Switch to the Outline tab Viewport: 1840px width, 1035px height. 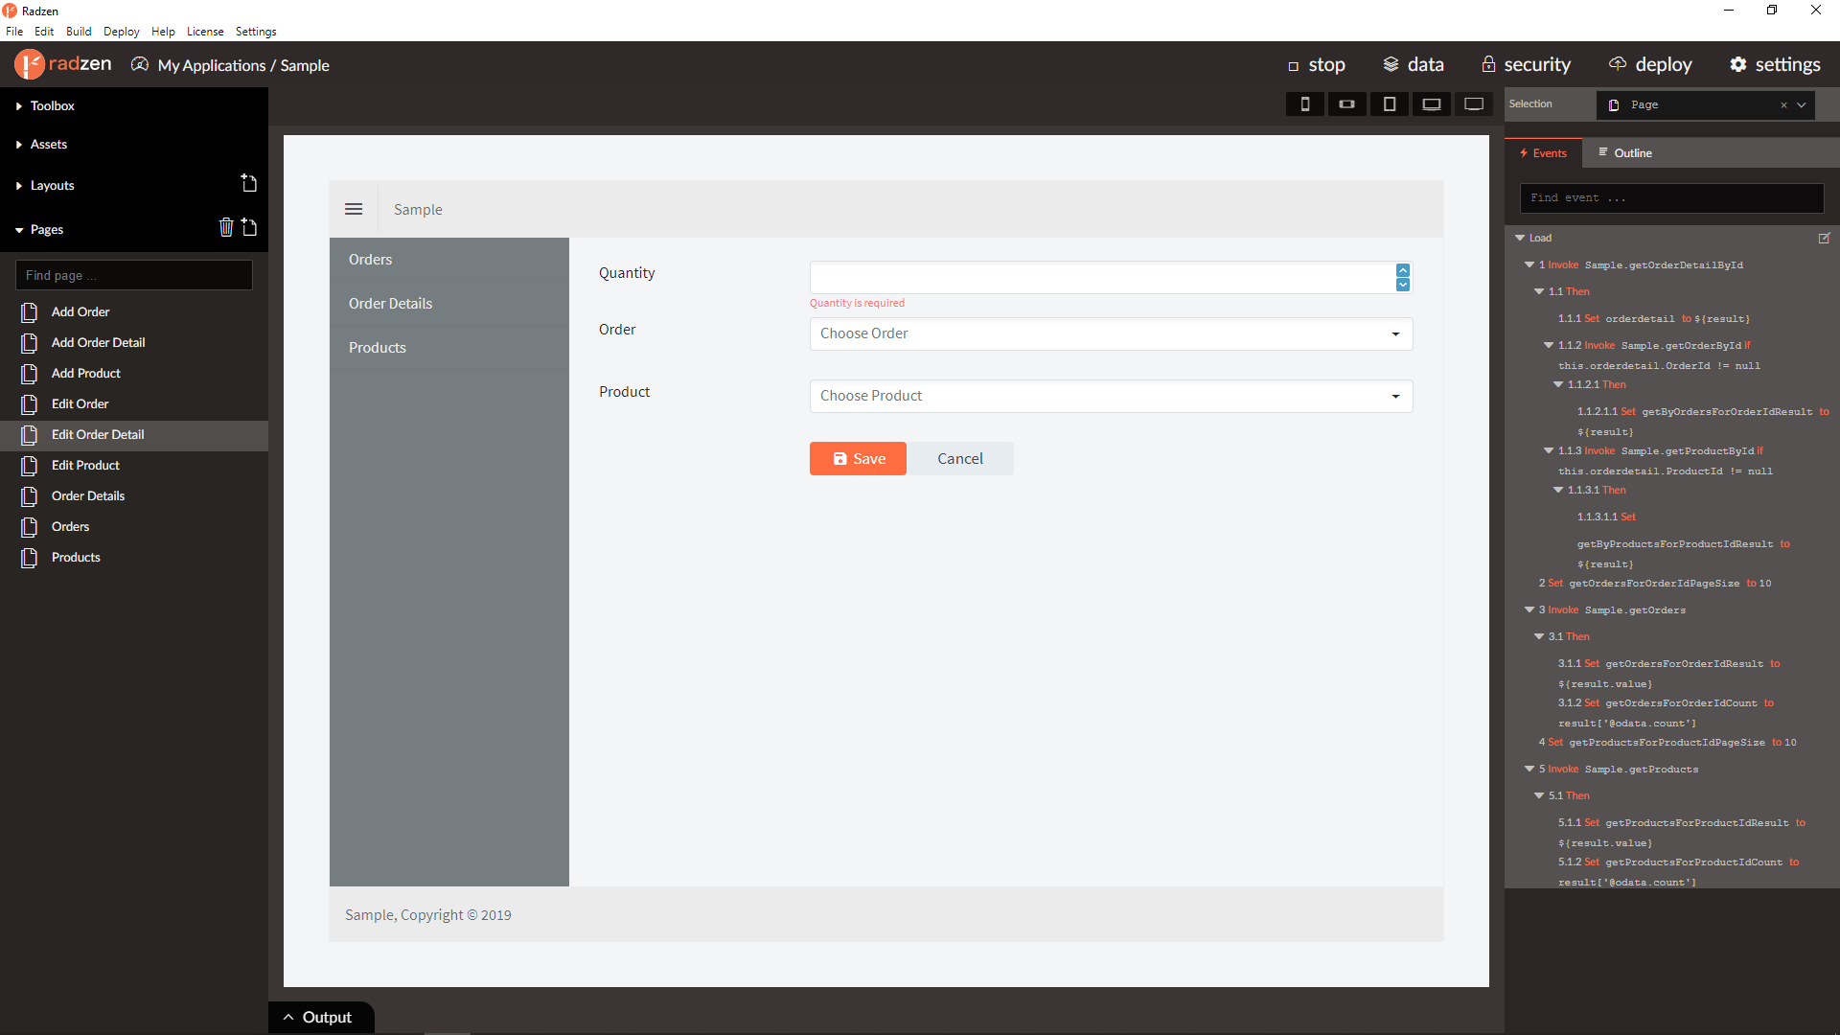click(1625, 153)
